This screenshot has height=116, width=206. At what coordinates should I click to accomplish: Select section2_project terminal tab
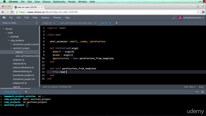[x=10, y=92]
